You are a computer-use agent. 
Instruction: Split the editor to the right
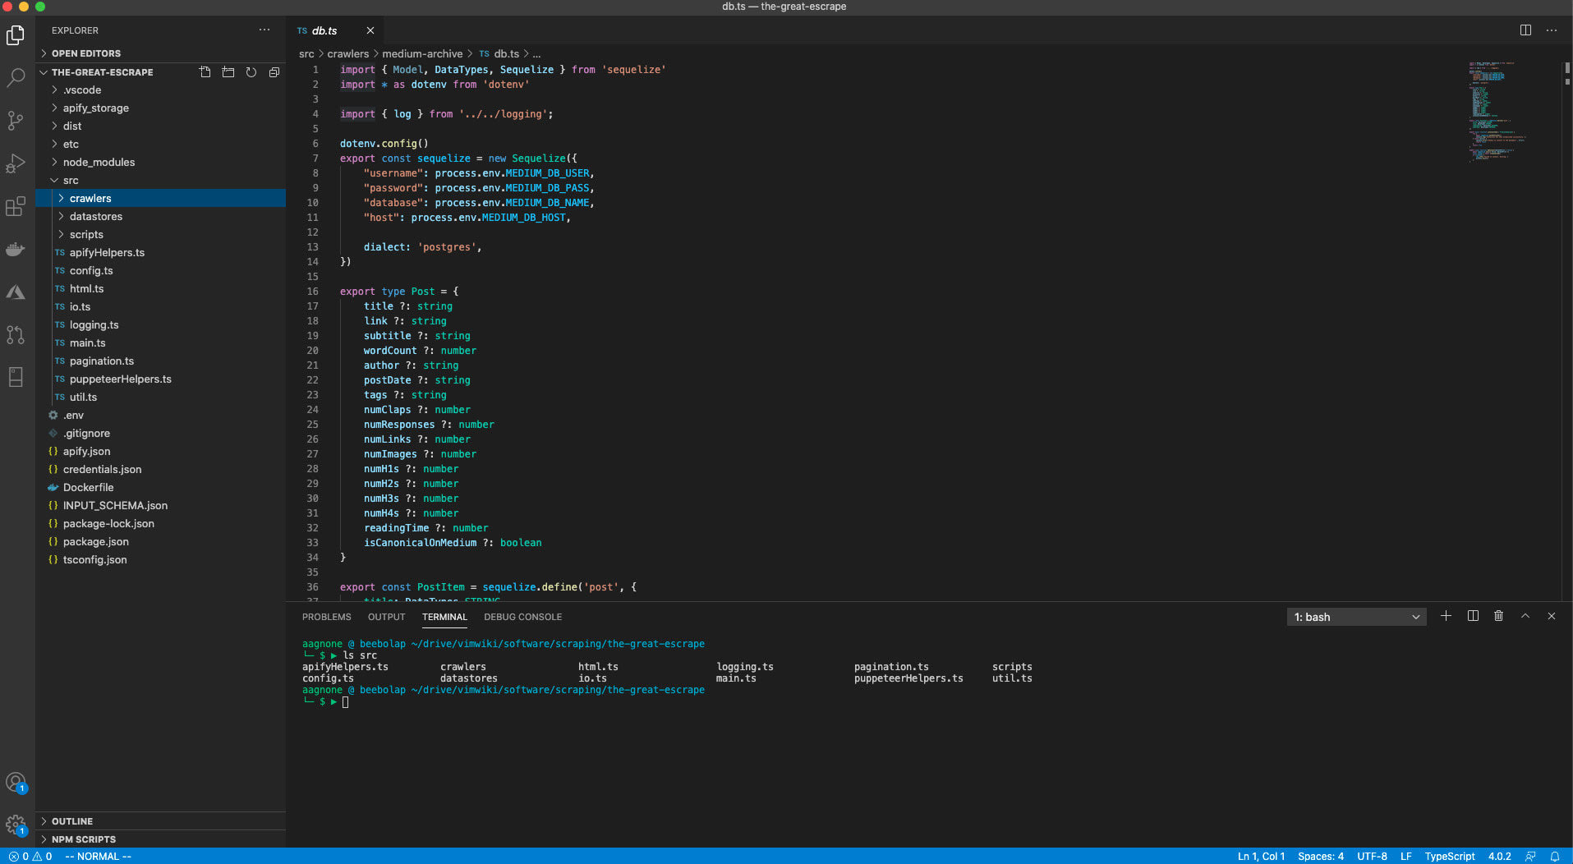coord(1525,30)
